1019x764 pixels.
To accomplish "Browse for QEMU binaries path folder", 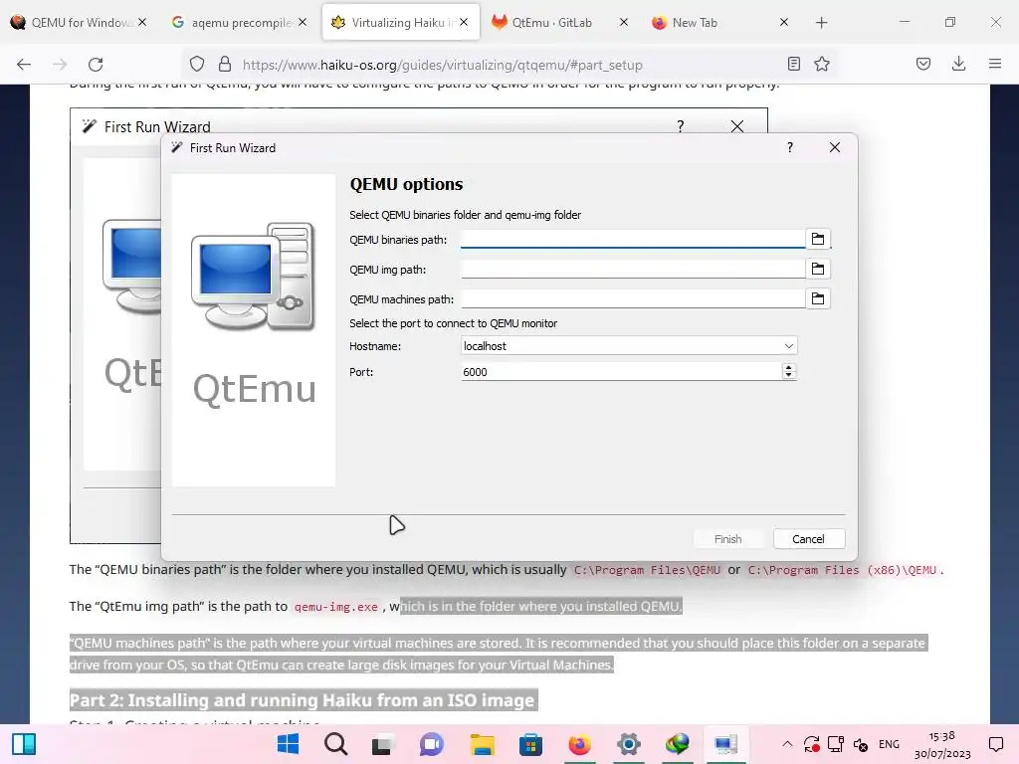I will coord(818,239).
